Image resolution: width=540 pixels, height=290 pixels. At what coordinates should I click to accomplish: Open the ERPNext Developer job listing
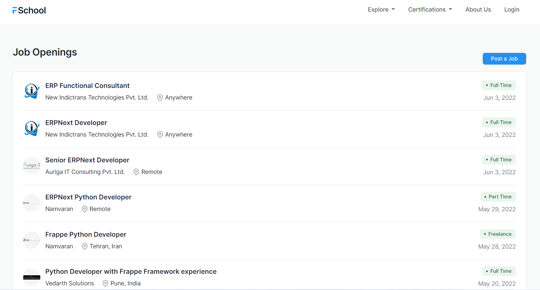point(76,123)
